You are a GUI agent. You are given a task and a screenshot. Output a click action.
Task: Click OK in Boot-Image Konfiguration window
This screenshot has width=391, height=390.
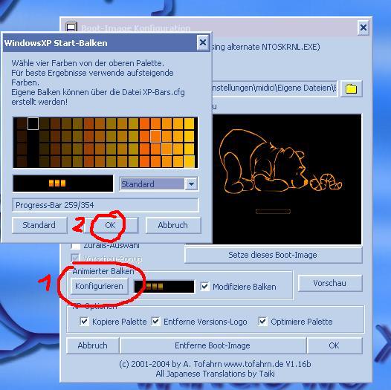point(335,345)
